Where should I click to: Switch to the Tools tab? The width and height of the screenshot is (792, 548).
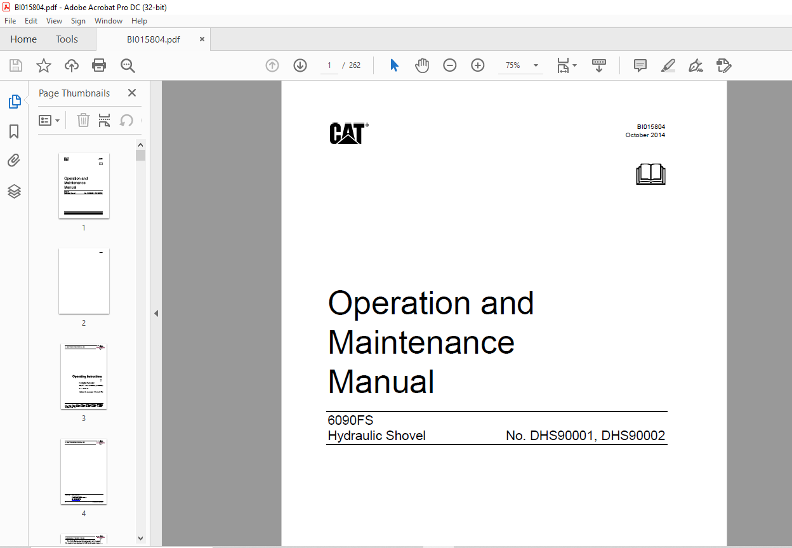[x=67, y=39]
